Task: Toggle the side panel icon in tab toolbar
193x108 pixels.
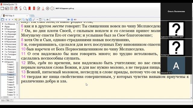Action: click(2, 19)
